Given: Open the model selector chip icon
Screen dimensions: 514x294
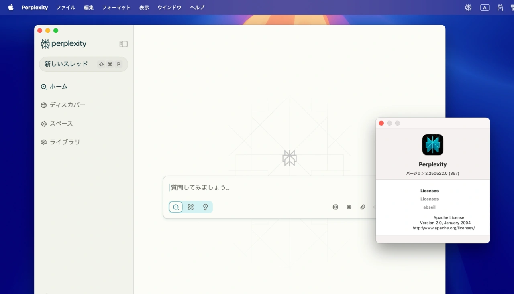Looking at the screenshot, I should [335, 207].
